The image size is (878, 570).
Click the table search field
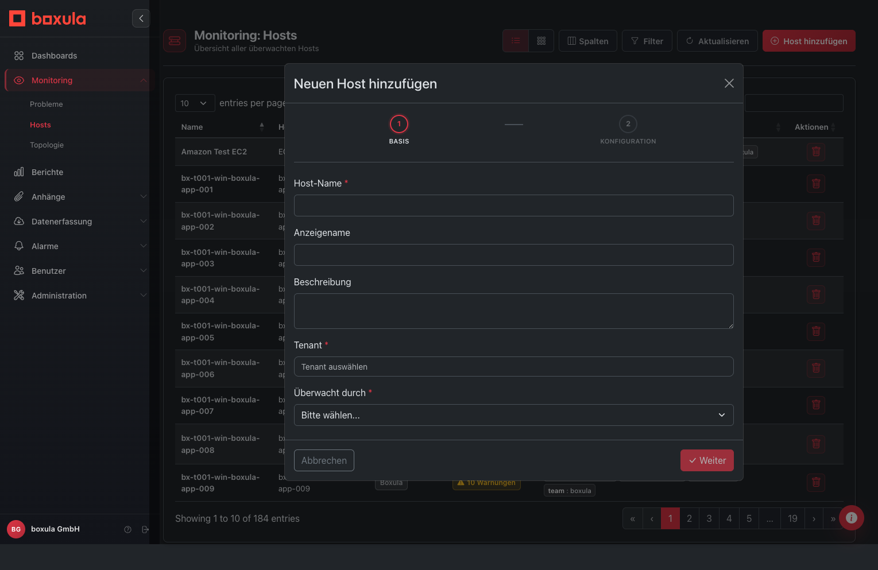(794, 103)
